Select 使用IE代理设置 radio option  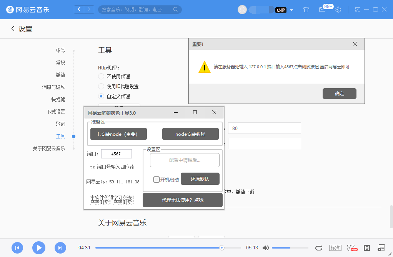click(101, 86)
